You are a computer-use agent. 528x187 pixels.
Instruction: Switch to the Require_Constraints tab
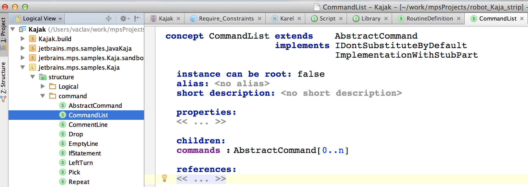pyautogui.click(x=226, y=19)
